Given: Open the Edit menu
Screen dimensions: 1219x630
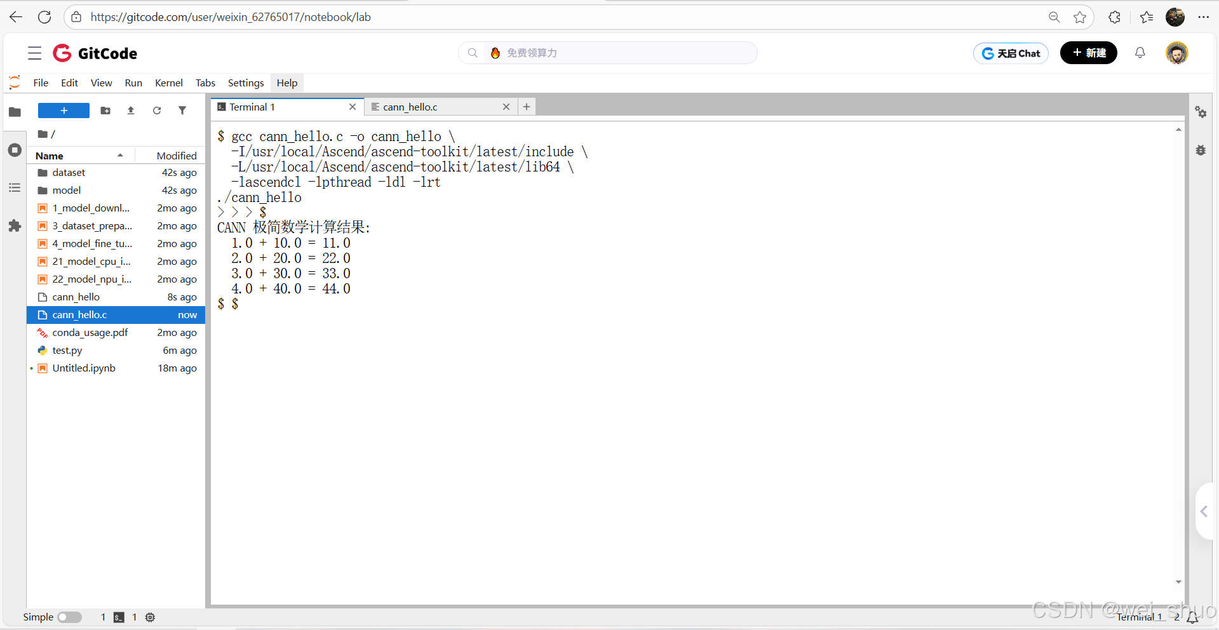Looking at the screenshot, I should tap(69, 83).
